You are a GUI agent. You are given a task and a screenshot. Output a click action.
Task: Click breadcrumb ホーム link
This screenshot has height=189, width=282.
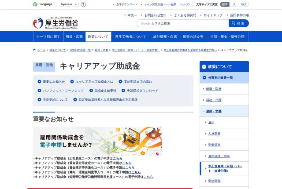pyautogui.click(x=41, y=50)
